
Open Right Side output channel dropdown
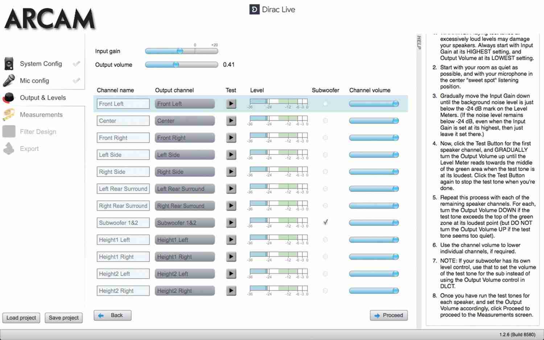(185, 172)
